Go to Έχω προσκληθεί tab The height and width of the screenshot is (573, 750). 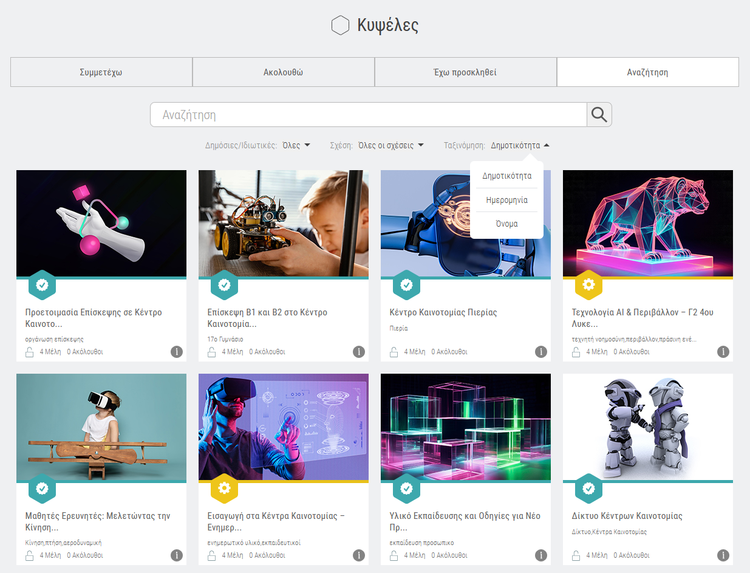click(x=466, y=72)
